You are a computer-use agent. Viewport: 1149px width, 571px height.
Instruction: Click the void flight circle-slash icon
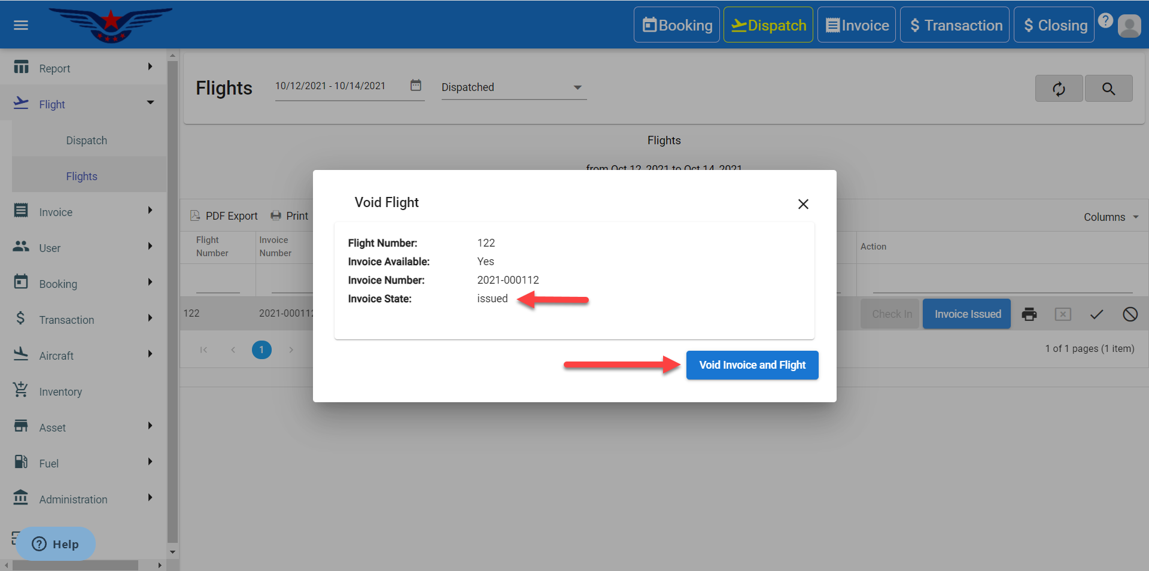(x=1130, y=314)
